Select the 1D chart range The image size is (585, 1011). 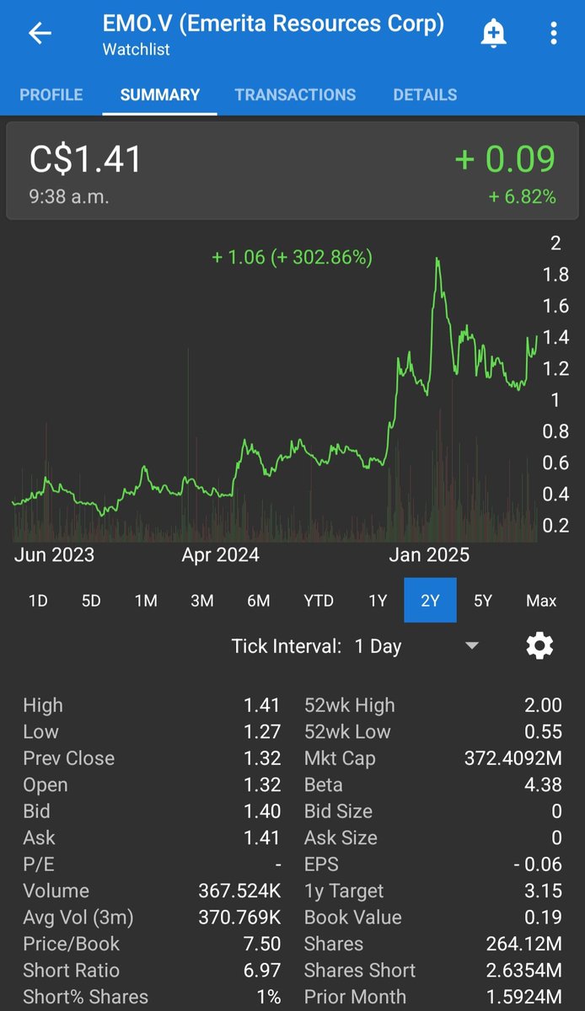coord(38,601)
